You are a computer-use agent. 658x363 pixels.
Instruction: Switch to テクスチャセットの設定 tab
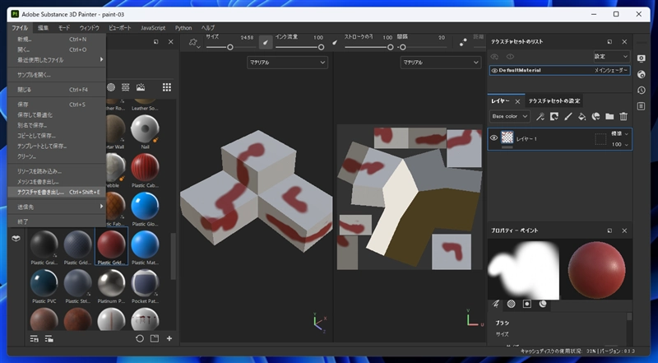(554, 100)
